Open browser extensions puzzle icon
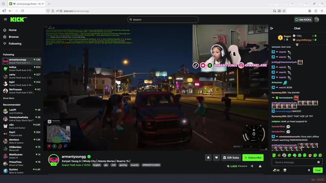Screen dimensions: 326x183 pyautogui.click(x=316, y=11)
